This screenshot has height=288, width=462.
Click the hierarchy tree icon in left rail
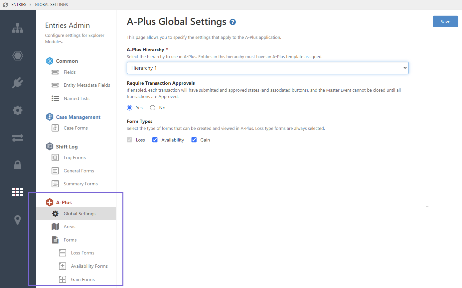pos(18,29)
